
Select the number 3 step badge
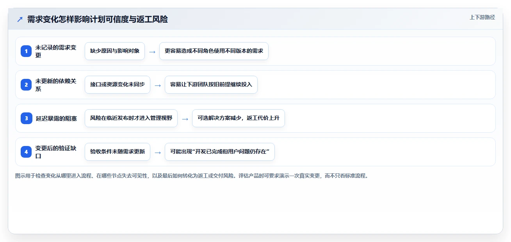point(26,118)
